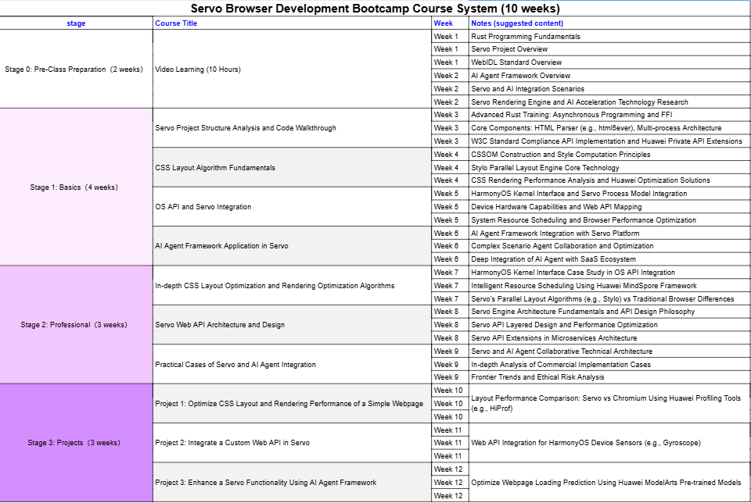Click the 'stage' column header
The width and height of the screenshot is (751, 503).
click(76, 23)
